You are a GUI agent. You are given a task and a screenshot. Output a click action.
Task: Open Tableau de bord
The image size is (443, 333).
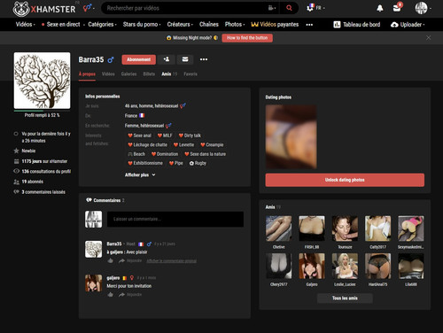coord(357,25)
